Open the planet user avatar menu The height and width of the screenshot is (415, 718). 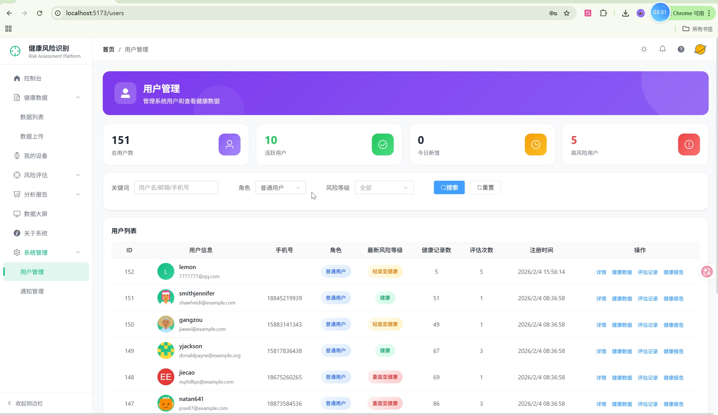[x=700, y=49]
